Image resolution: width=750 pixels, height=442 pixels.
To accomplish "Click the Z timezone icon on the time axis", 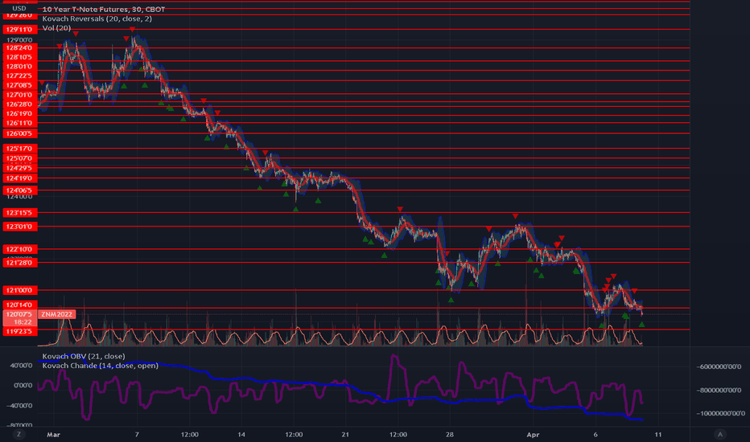I will 19,434.
